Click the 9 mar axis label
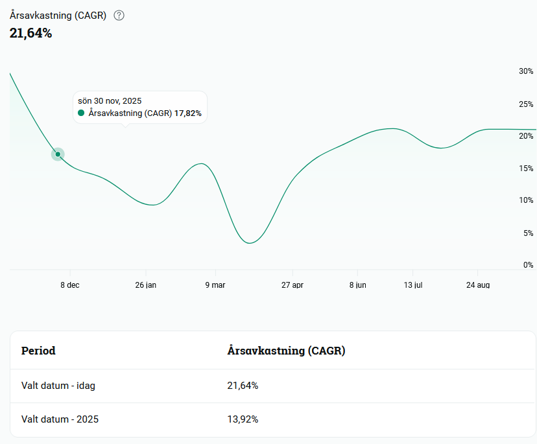The width and height of the screenshot is (537, 444). (x=215, y=285)
